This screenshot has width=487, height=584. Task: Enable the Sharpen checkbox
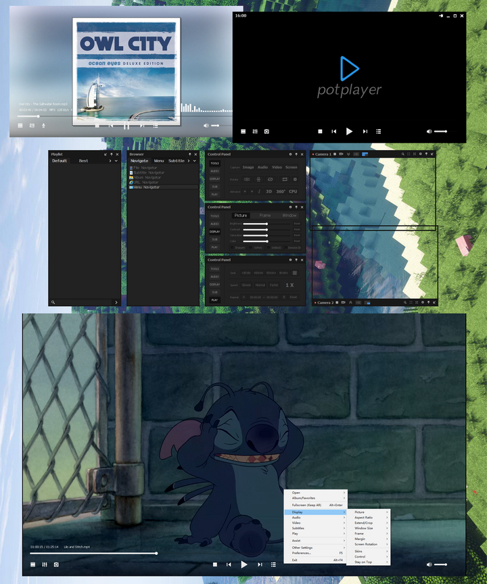click(232, 247)
